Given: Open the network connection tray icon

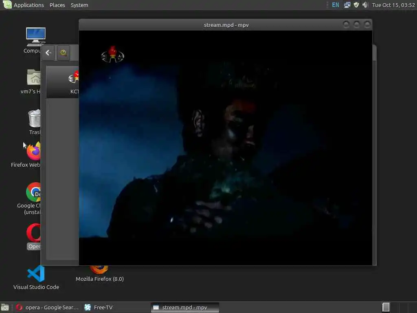Looking at the screenshot, I should point(347,5).
